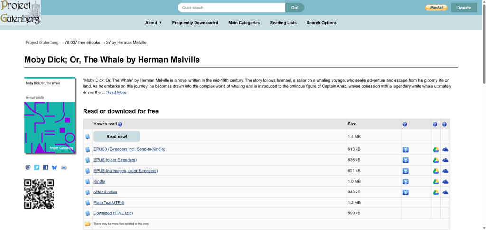Save Kindle file to OneDrive
The height and width of the screenshot is (230, 486).
(x=445, y=182)
